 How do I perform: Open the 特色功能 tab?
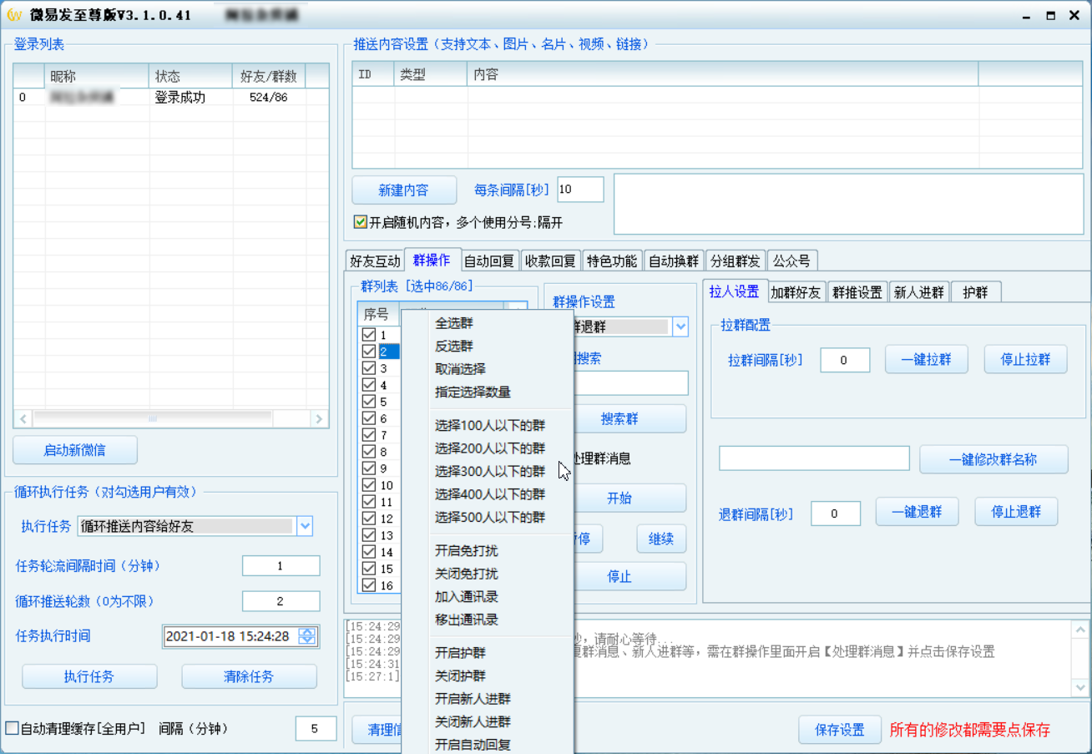(x=611, y=261)
